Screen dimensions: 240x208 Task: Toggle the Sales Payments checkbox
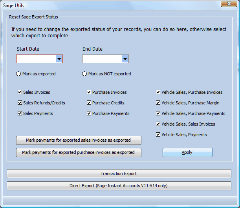point(20,113)
